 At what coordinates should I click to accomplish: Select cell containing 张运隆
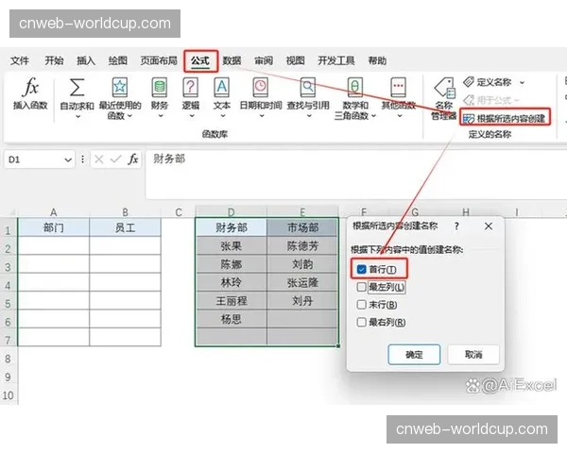tap(302, 282)
